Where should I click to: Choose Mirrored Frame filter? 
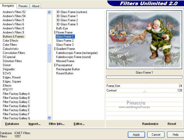(x=65, y=61)
